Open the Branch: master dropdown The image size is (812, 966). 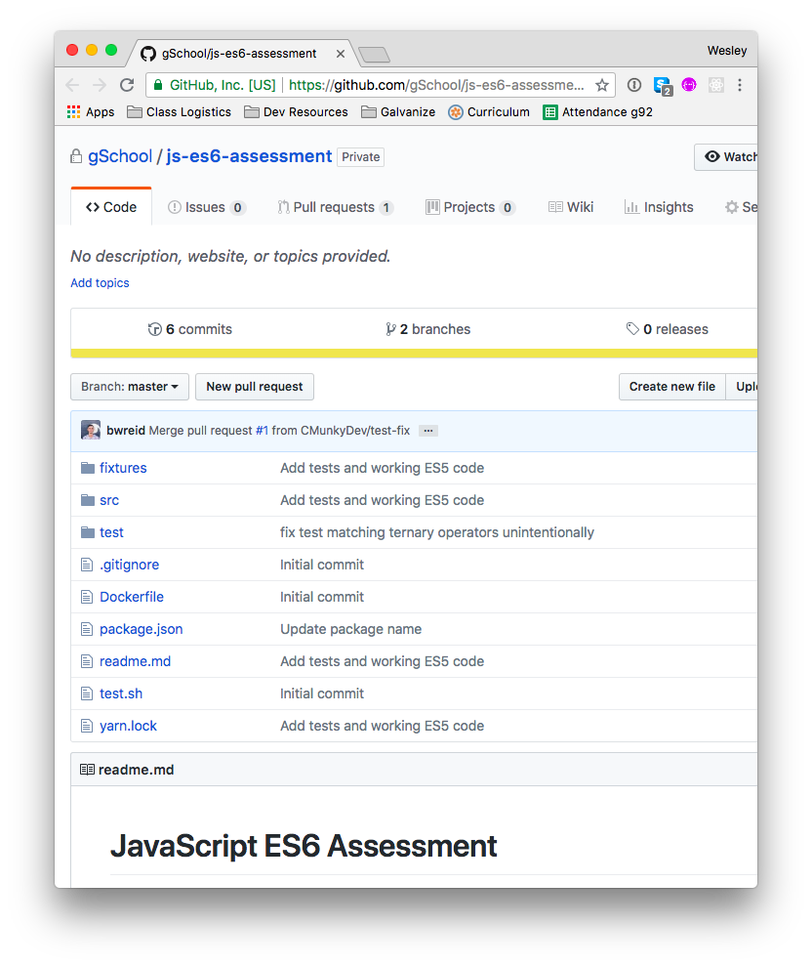coord(130,387)
